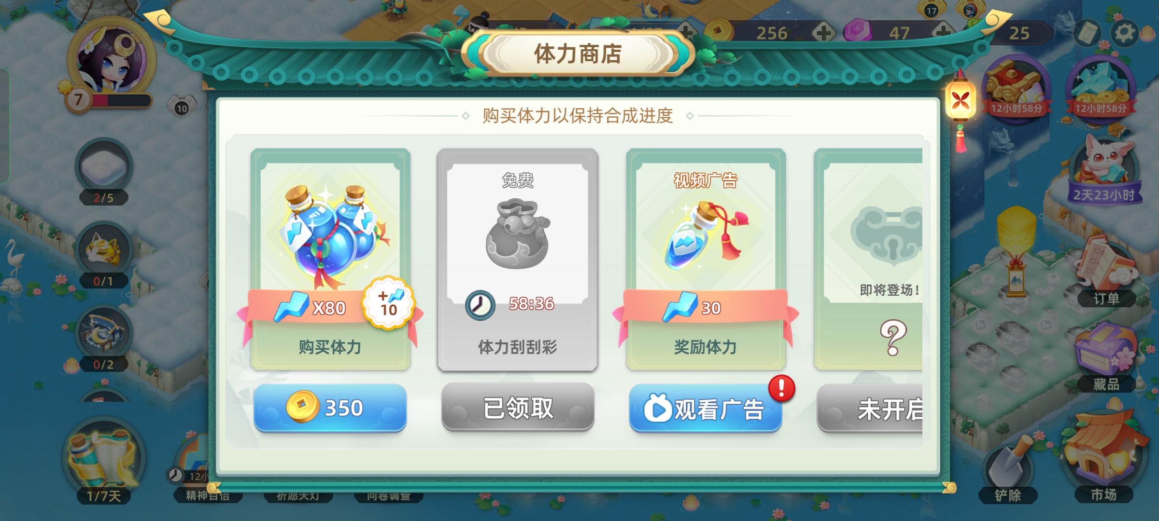Buy stamina for 350 coins
1159x521 pixels.
(330, 408)
